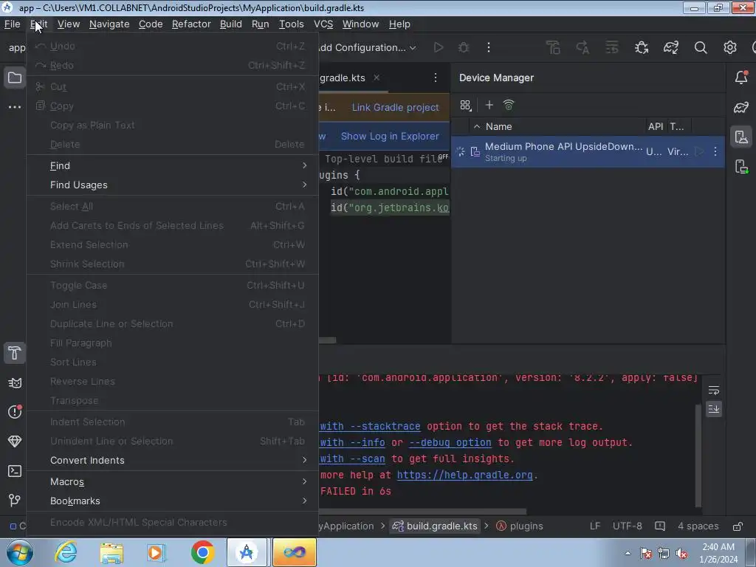Expand the Bookmarks submenu

pos(172,501)
